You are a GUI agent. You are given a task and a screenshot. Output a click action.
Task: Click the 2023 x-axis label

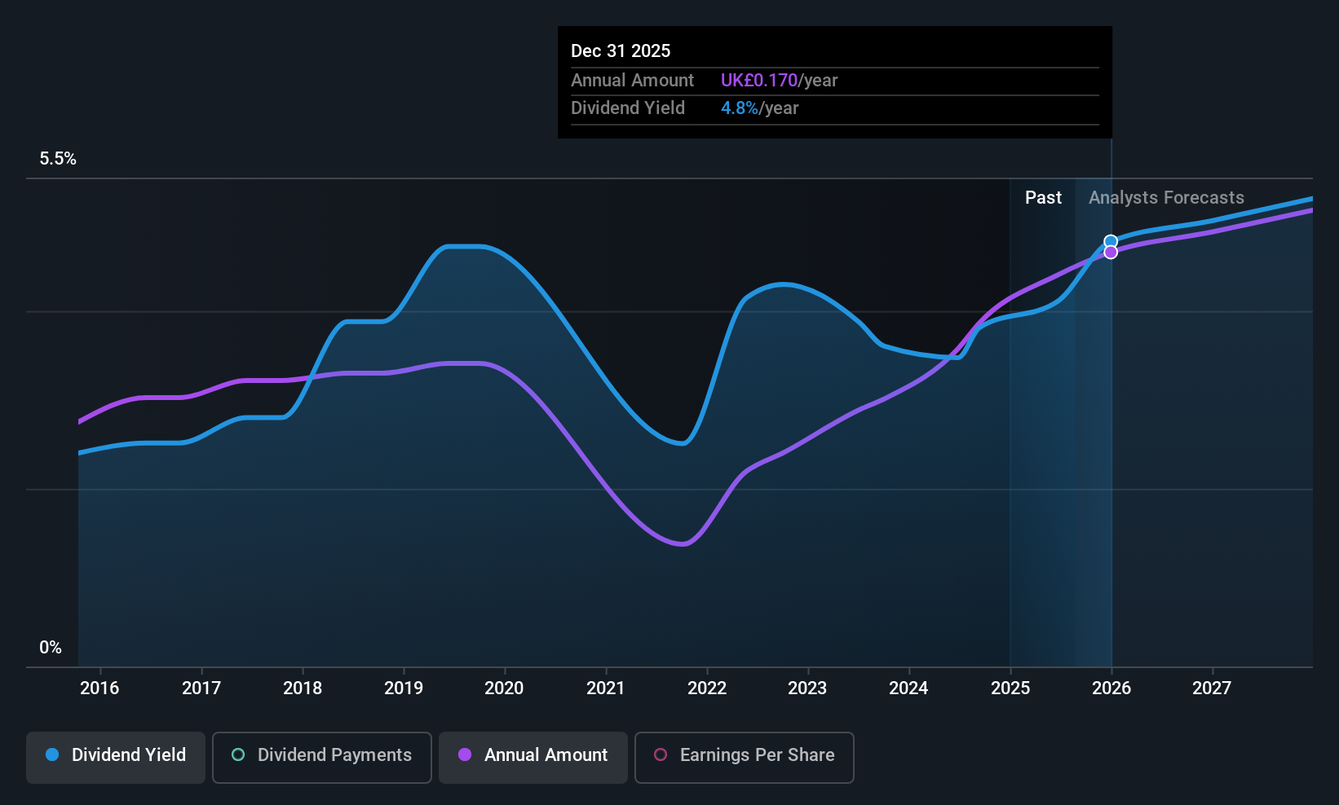[807, 688]
